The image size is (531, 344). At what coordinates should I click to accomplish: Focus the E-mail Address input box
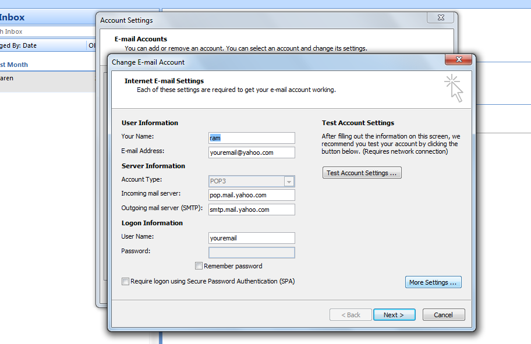click(x=252, y=153)
